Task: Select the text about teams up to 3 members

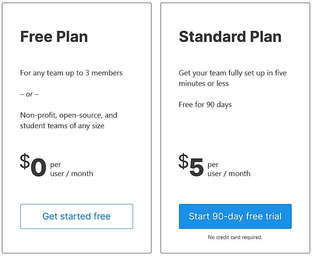Action: point(71,73)
